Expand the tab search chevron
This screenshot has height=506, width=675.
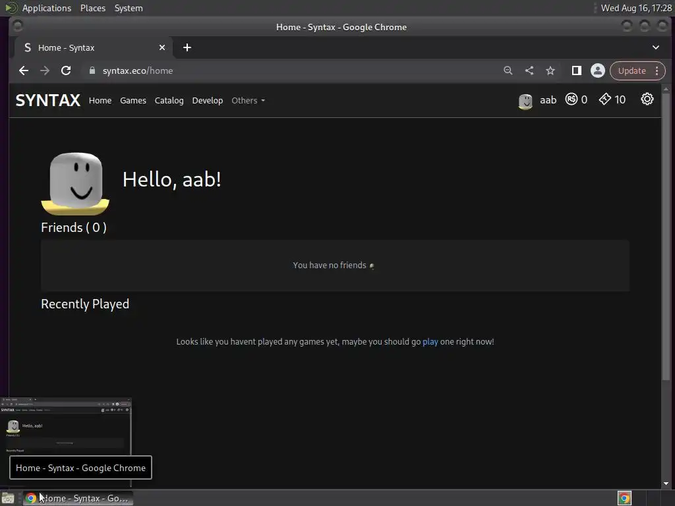[x=656, y=47]
